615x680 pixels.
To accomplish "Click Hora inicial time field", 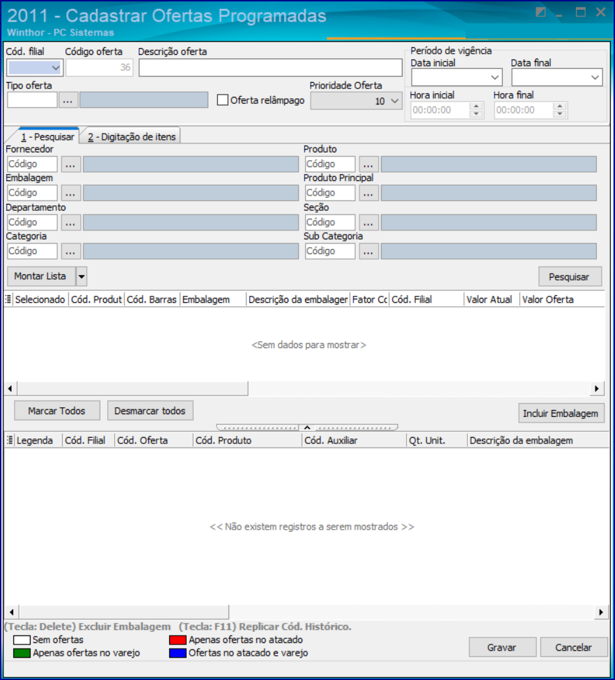I will point(440,110).
